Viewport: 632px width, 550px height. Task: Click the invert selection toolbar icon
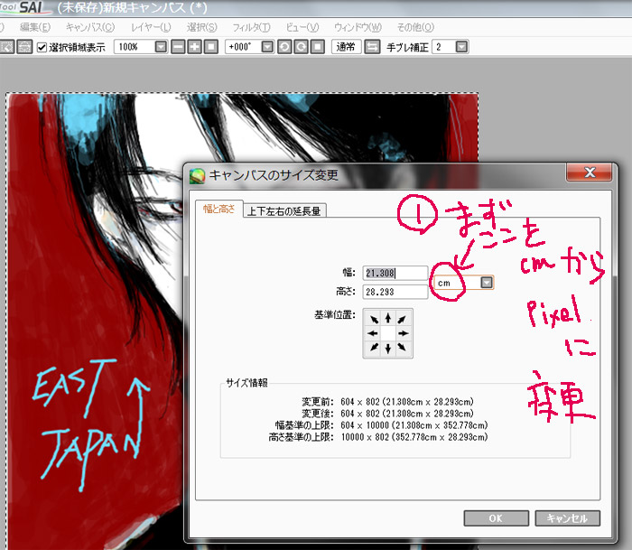pos(24,47)
